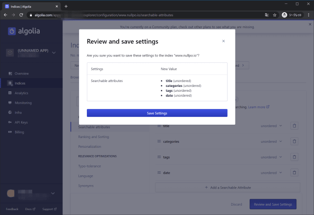Image resolution: width=314 pixels, height=215 pixels.
Task: Open the Learn more link
Action: coord(259,107)
